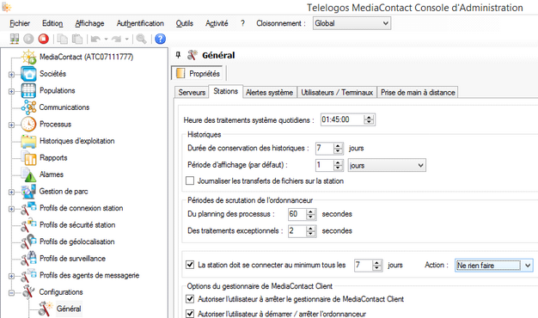Click the Rapports chart icon
The width and height of the screenshot is (538, 318).
pos(29,158)
